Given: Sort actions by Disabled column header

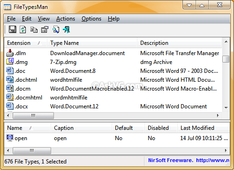Looking at the screenshot, I should click(161, 128).
